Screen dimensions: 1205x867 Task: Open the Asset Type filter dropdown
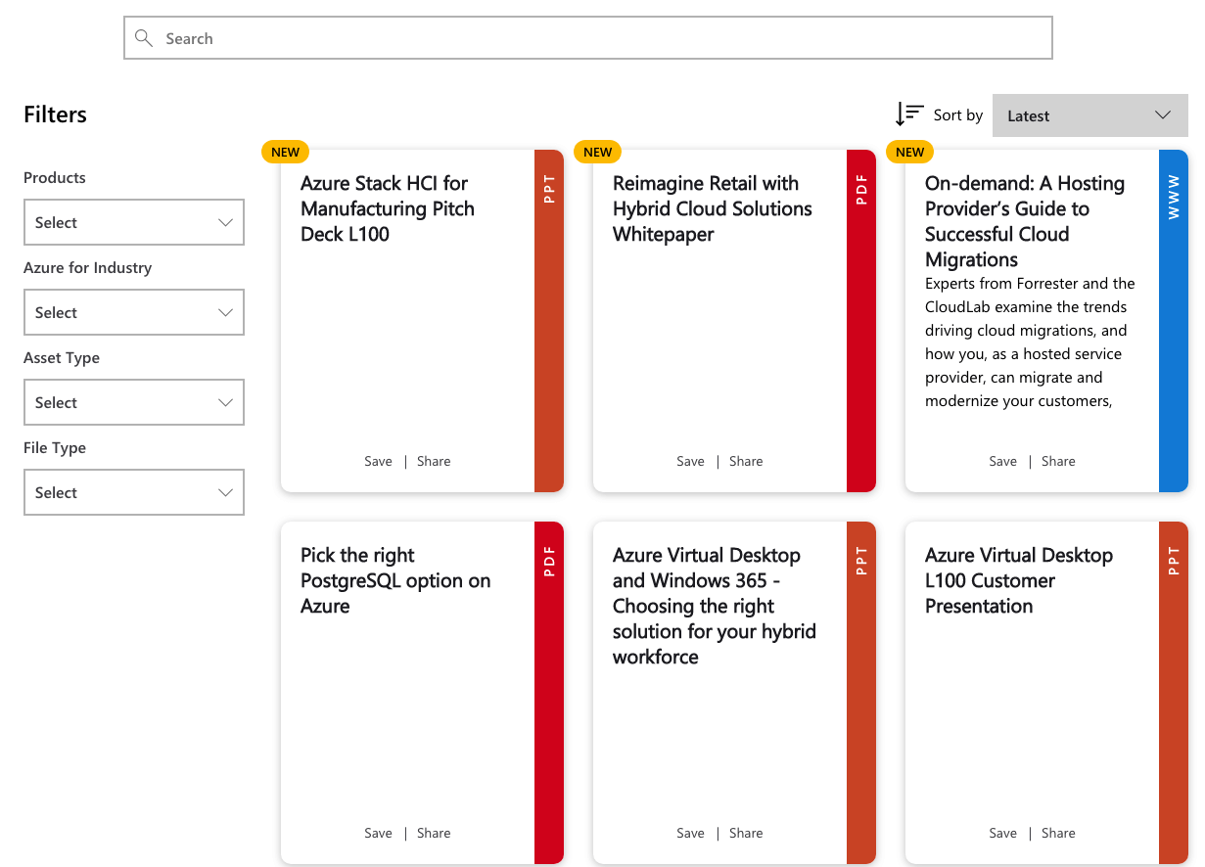133,403
